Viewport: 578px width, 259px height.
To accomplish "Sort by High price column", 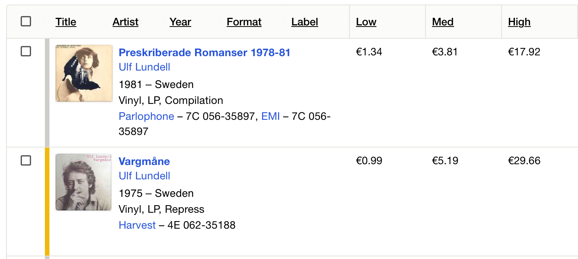I will [519, 22].
